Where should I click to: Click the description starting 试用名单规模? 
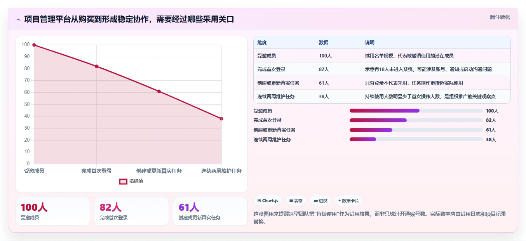pos(409,56)
